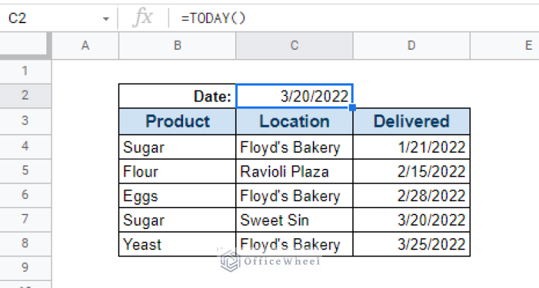
Task: Click the Delivered header cell
Action: (411, 121)
